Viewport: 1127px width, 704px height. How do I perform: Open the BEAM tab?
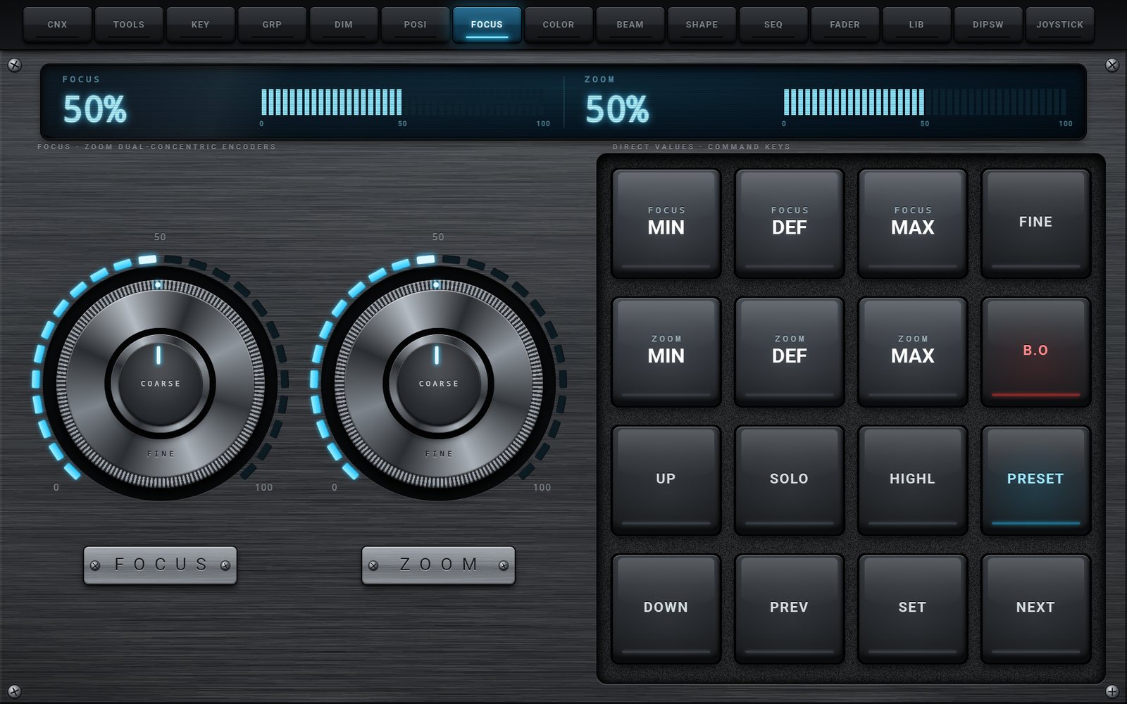point(630,25)
